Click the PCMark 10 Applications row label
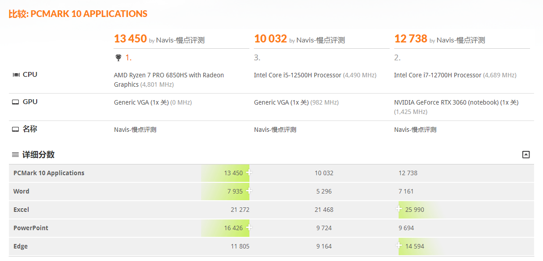 pyautogui.click(x=49, y=173)
